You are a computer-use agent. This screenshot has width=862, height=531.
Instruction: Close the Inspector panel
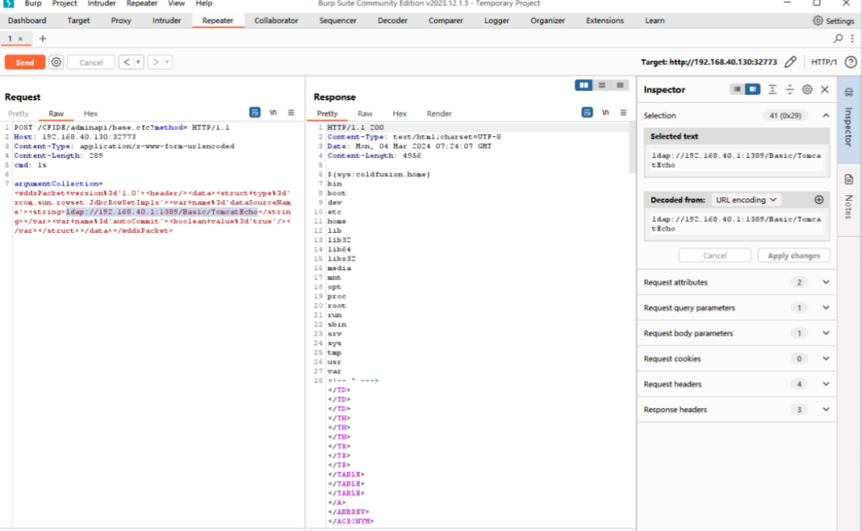[825, 89]
